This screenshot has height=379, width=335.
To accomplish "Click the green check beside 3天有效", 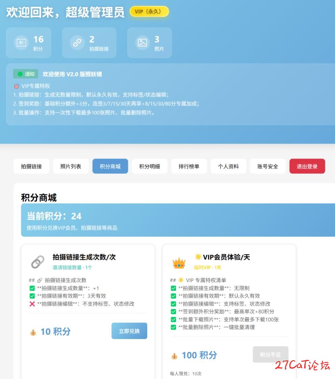I will coord(32,296).
